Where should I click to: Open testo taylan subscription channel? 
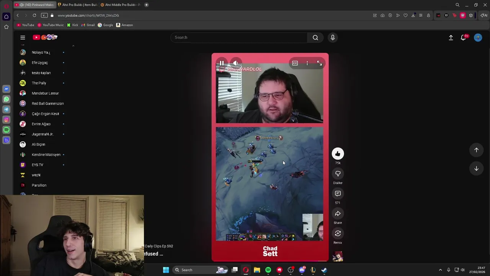[x=42, y=73]
